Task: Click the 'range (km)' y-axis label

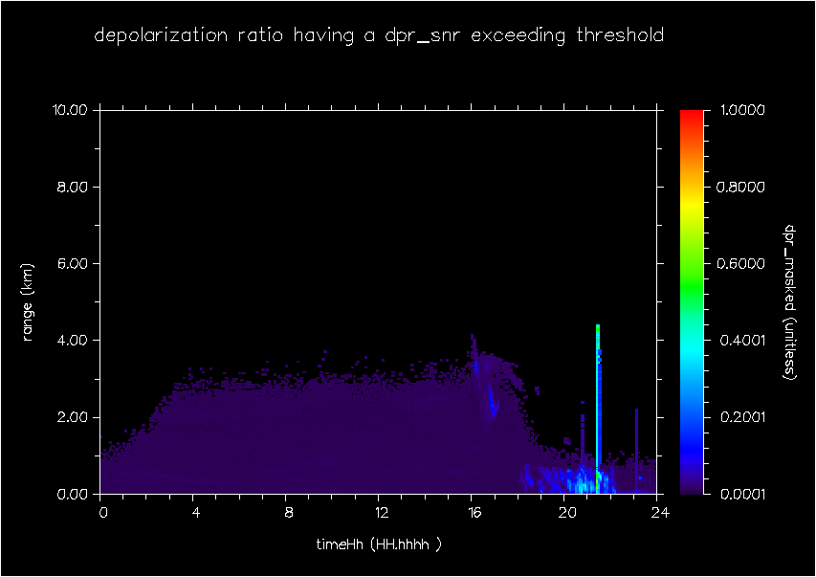Action: point(28,302)
